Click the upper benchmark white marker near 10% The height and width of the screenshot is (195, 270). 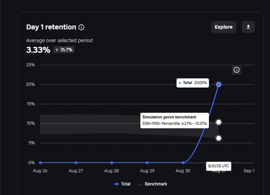218,122
